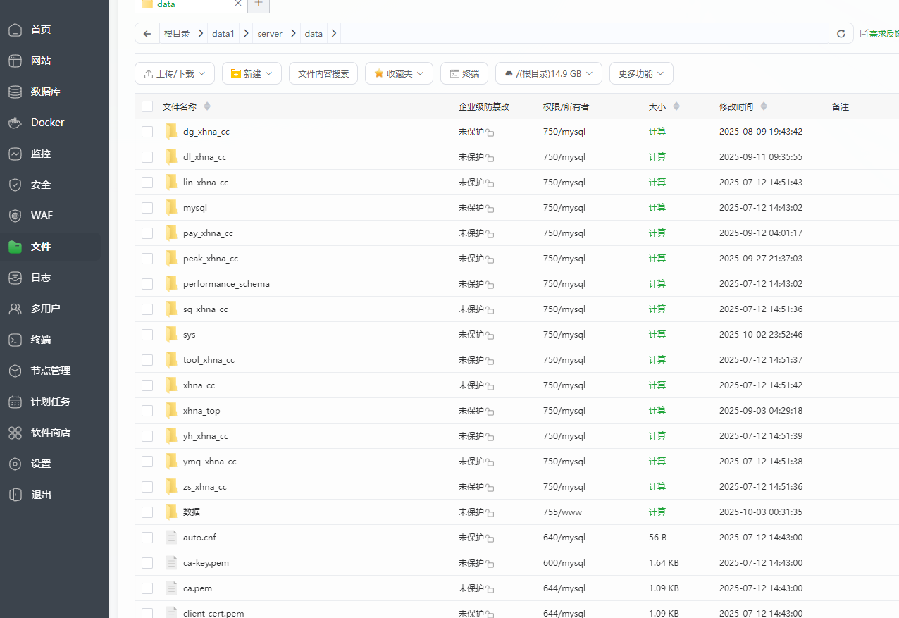Click 根目录 in the breadcrumb path
Image resolution: width=899 pixels, height=618 pixels.
point(176,33)
